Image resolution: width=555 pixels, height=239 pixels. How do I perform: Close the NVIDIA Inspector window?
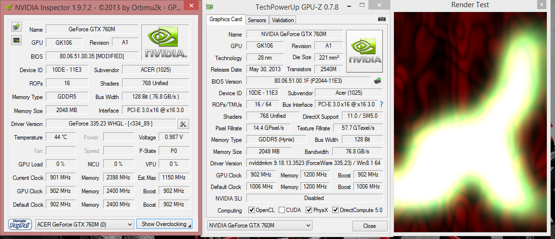tap(191, 5)
